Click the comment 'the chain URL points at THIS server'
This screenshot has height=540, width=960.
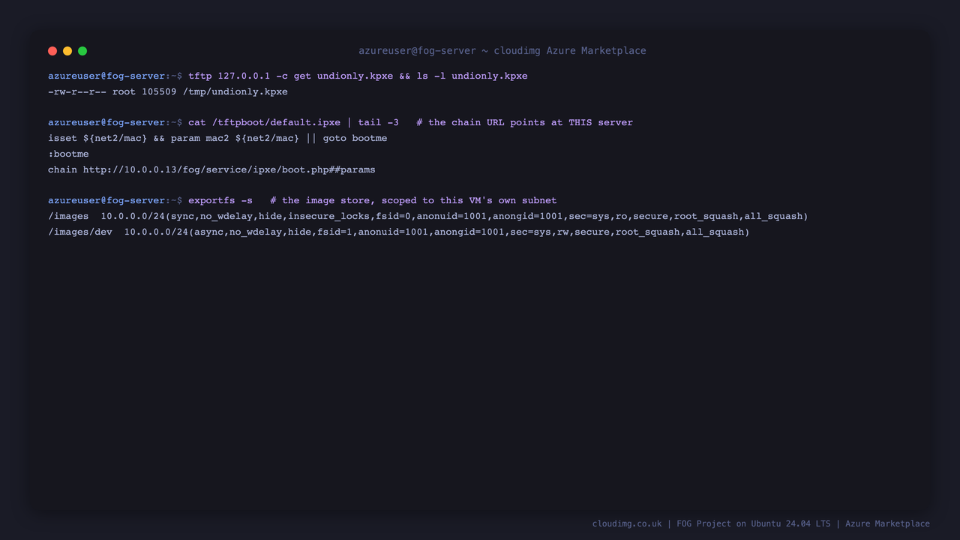[525, 122]
